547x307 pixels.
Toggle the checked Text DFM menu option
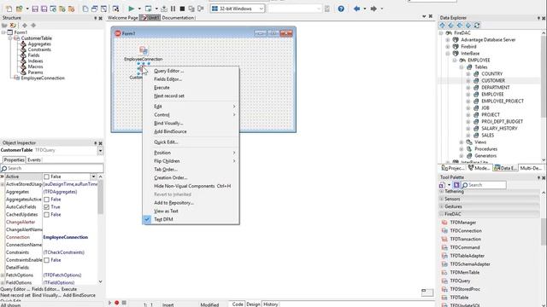coord(191,219)
